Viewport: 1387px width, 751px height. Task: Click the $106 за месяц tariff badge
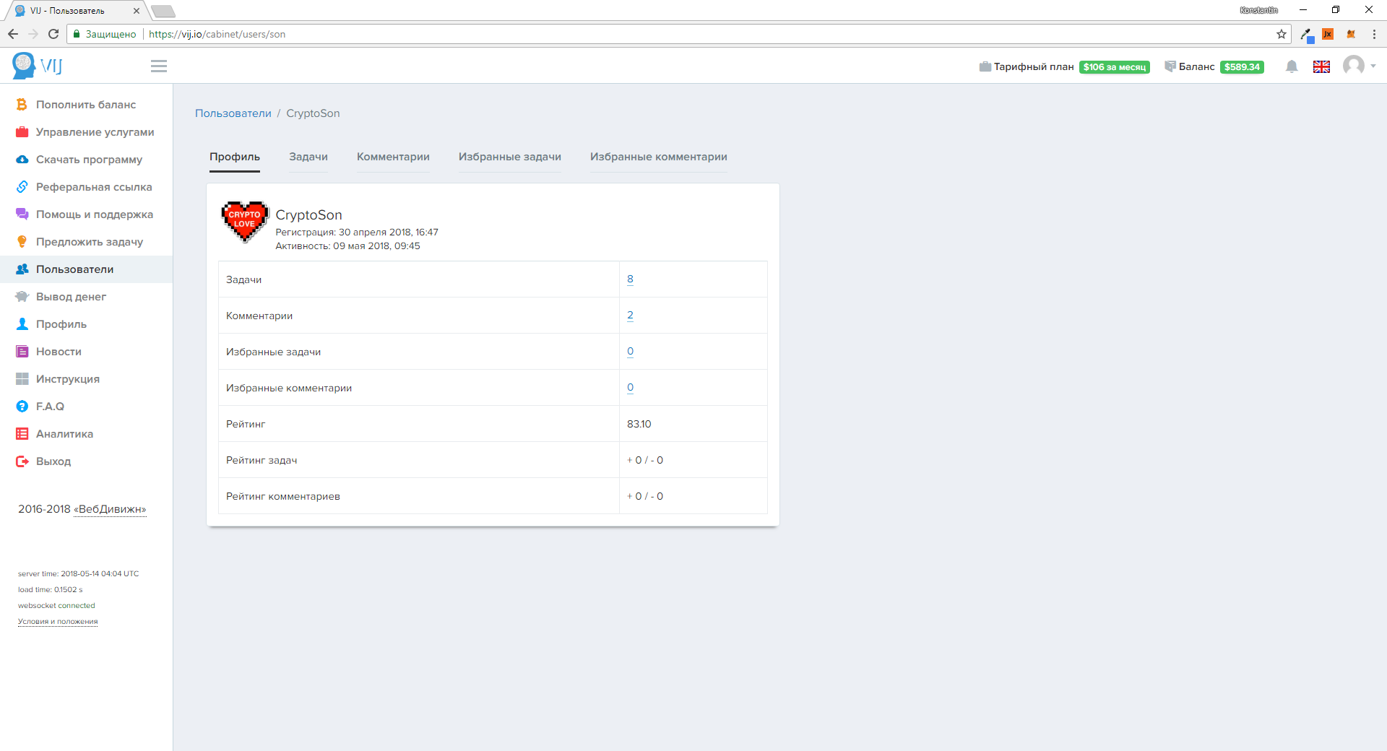1114,67
